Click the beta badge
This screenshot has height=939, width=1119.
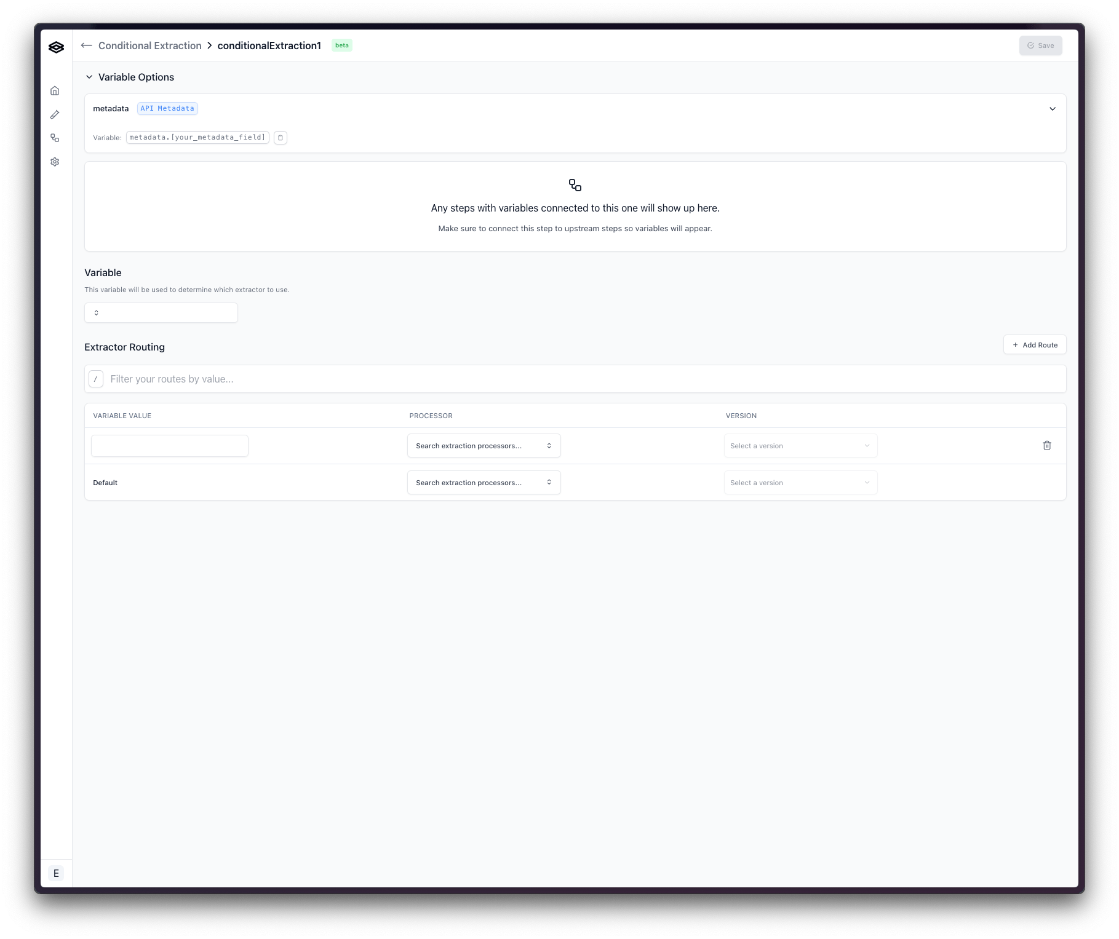tap(342, 46)
